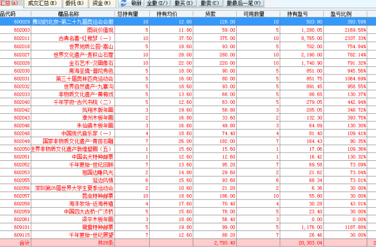The image size is (376, 251).
Task: Select the 中国四大古桥-广济桥 row
Action: coord(188,212)
